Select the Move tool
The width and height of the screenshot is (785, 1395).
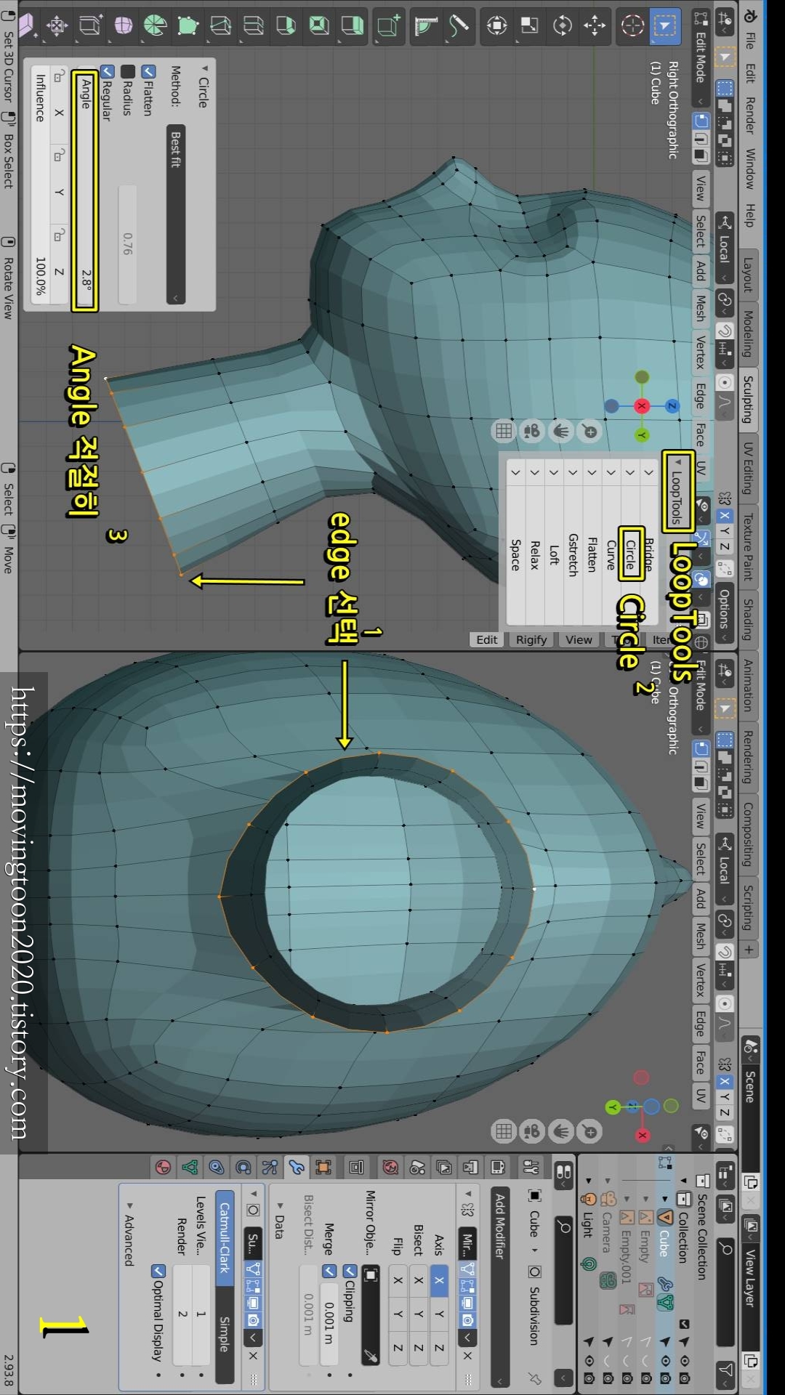[x=595, y=26]
